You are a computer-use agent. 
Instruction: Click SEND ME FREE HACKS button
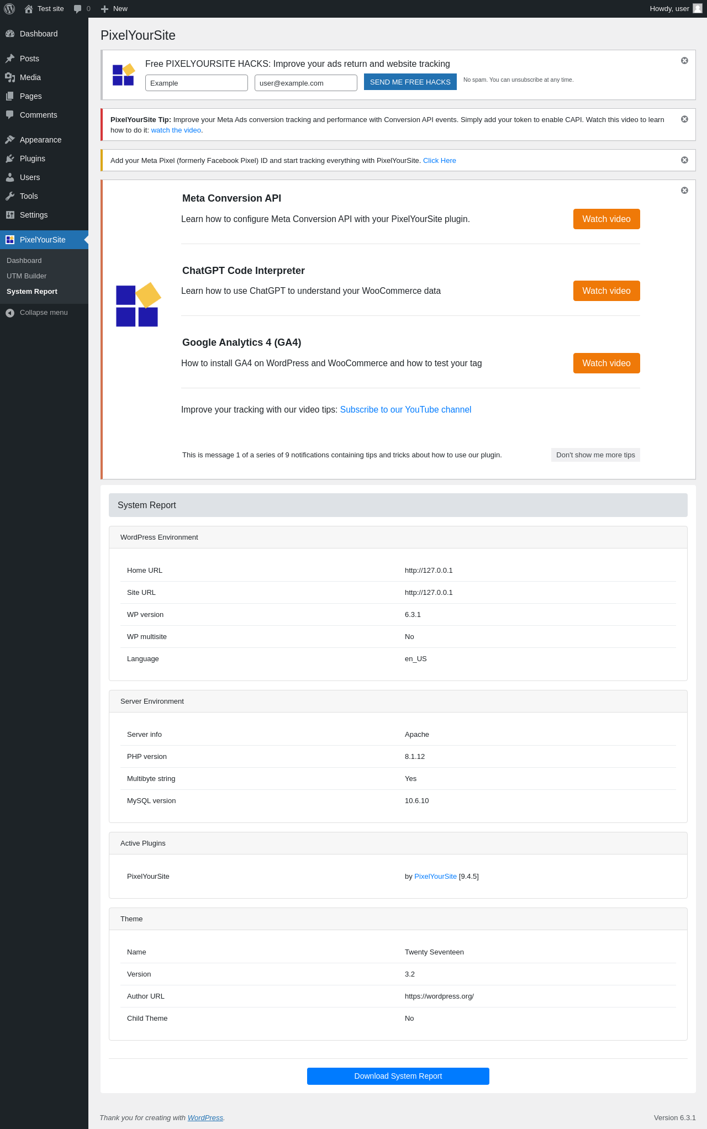410,82
